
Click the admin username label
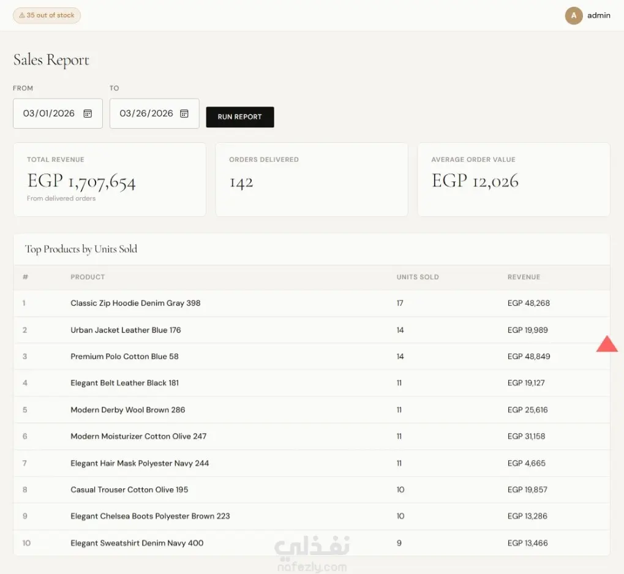click(x=598, y=15)
